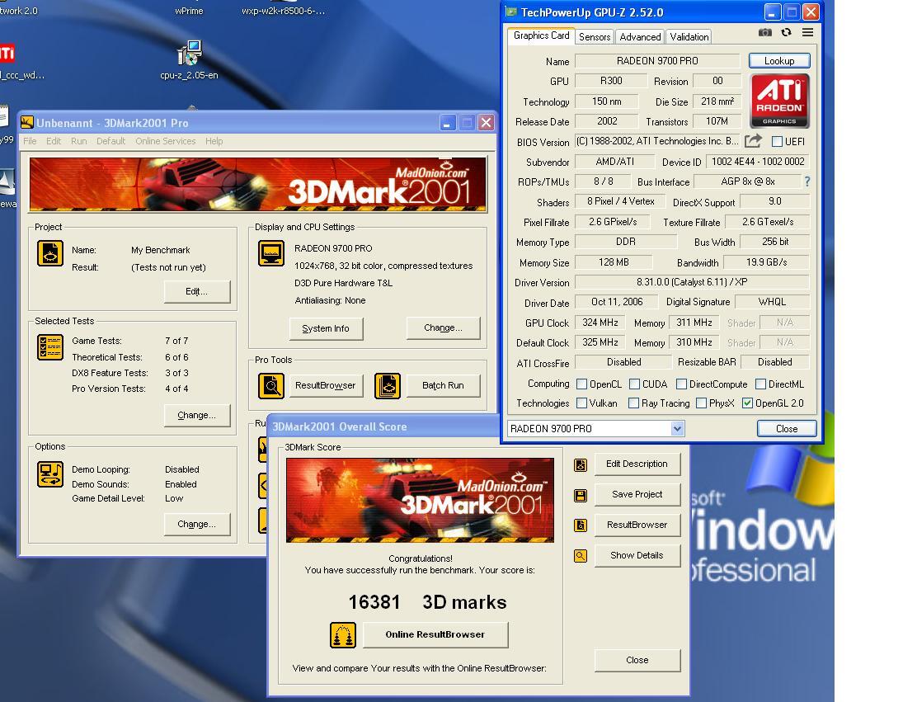The height and width of the screenshot is (702, 917).
Task: Click the GPU-Z refresh icon
Action: (786, 33)
